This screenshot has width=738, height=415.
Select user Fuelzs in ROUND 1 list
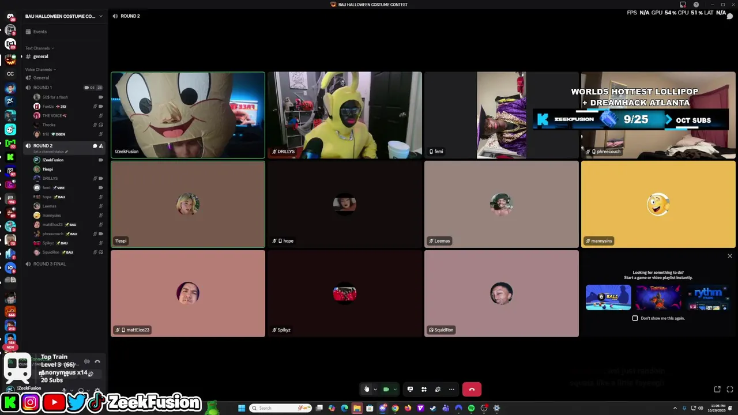[x=67, y=107]
